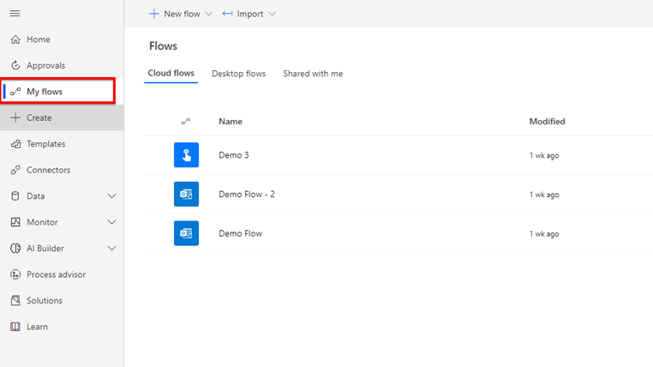Screen dimensions: 653x367
Task: Click the Demo 3 modified time
Action: click(x=544, y=155)
